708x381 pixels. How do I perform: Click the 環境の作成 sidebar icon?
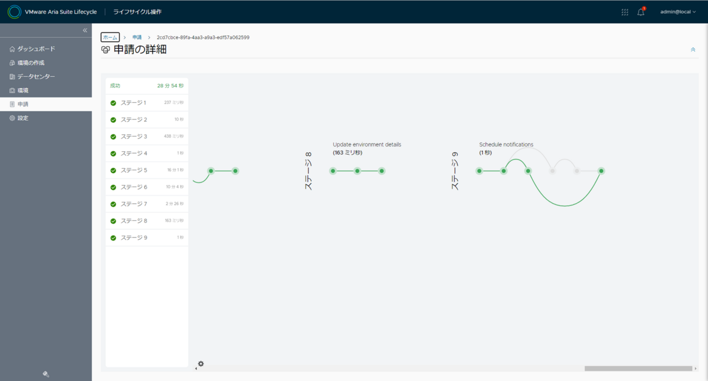click(x=12, y=63)
